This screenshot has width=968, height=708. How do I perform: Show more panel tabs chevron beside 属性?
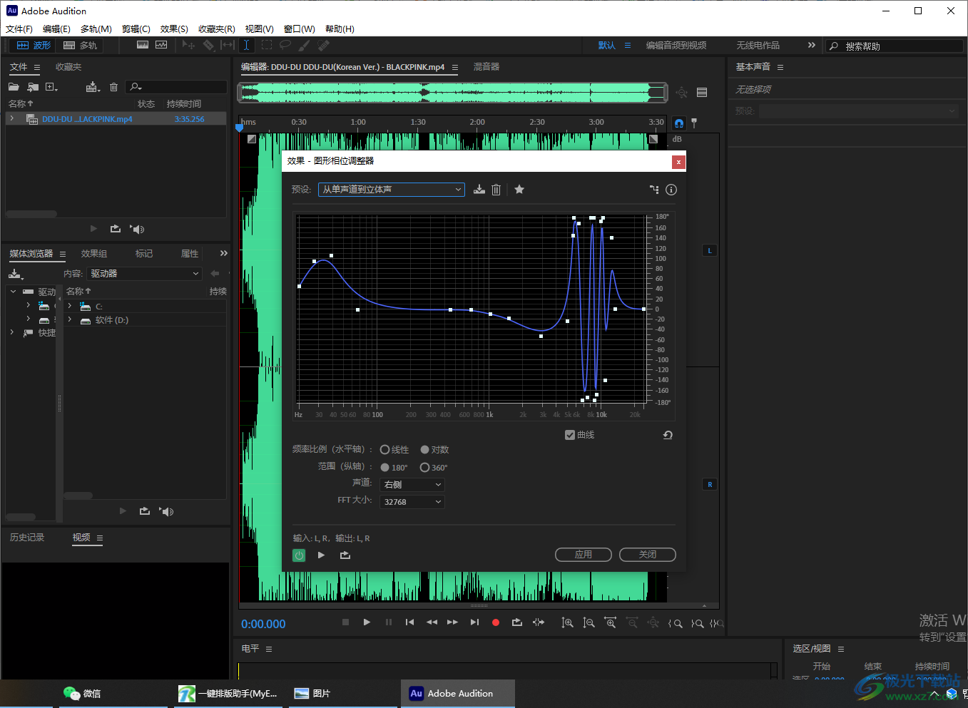[x=224, y=253]
